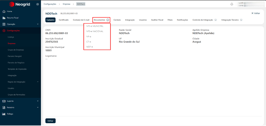Switch to the Cadastro tab
The height and width of the screenshot is (126, 266).
click(50, 20)
